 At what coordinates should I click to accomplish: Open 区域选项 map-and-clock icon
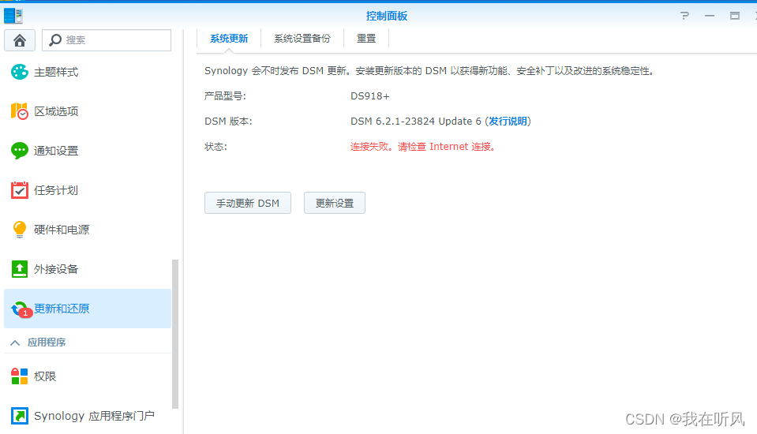click(19, 111)
